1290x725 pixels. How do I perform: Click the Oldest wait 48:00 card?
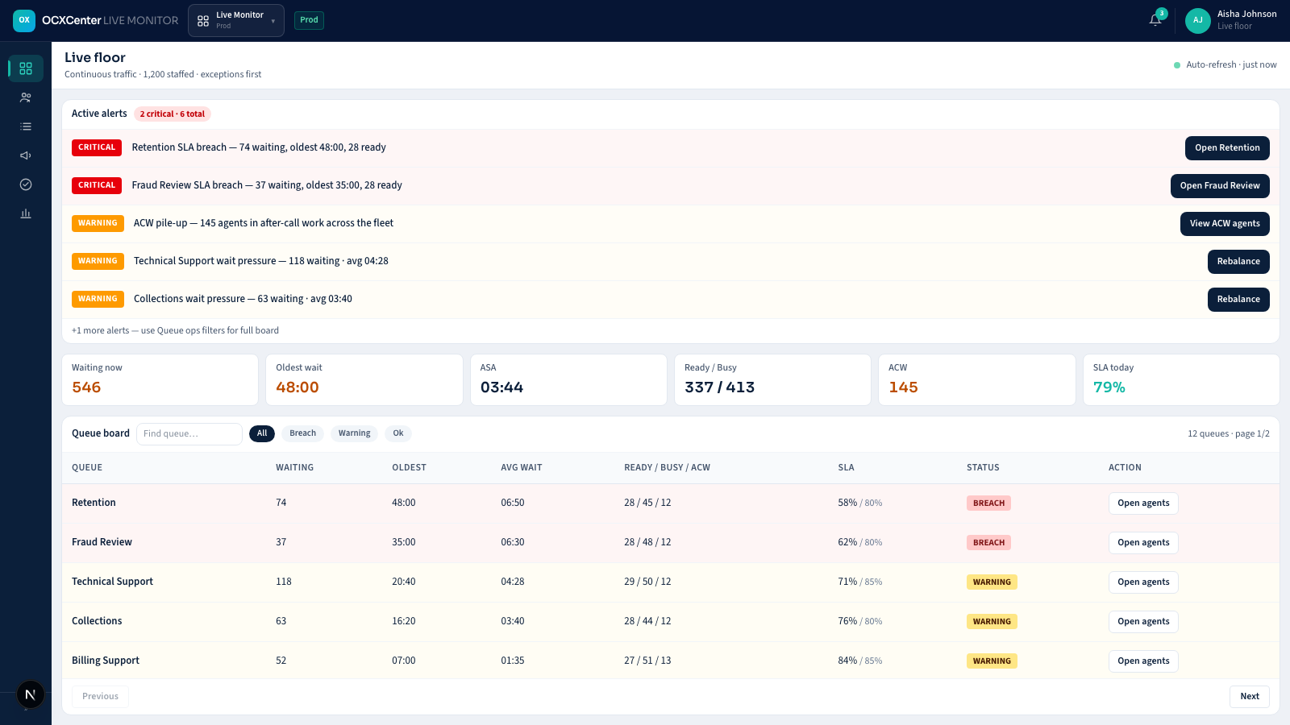coord(364,380)
